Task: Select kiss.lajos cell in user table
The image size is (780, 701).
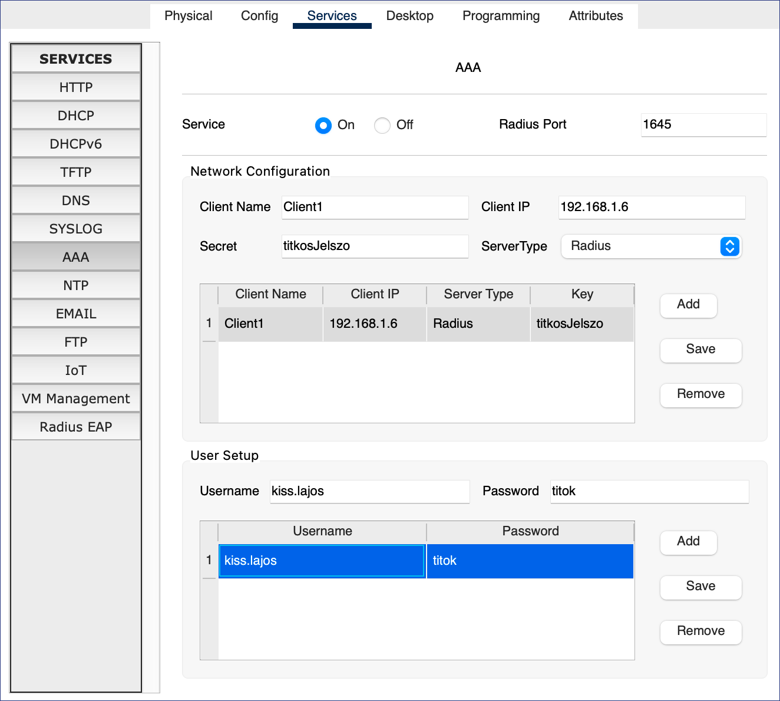Action: coord(322,561)
